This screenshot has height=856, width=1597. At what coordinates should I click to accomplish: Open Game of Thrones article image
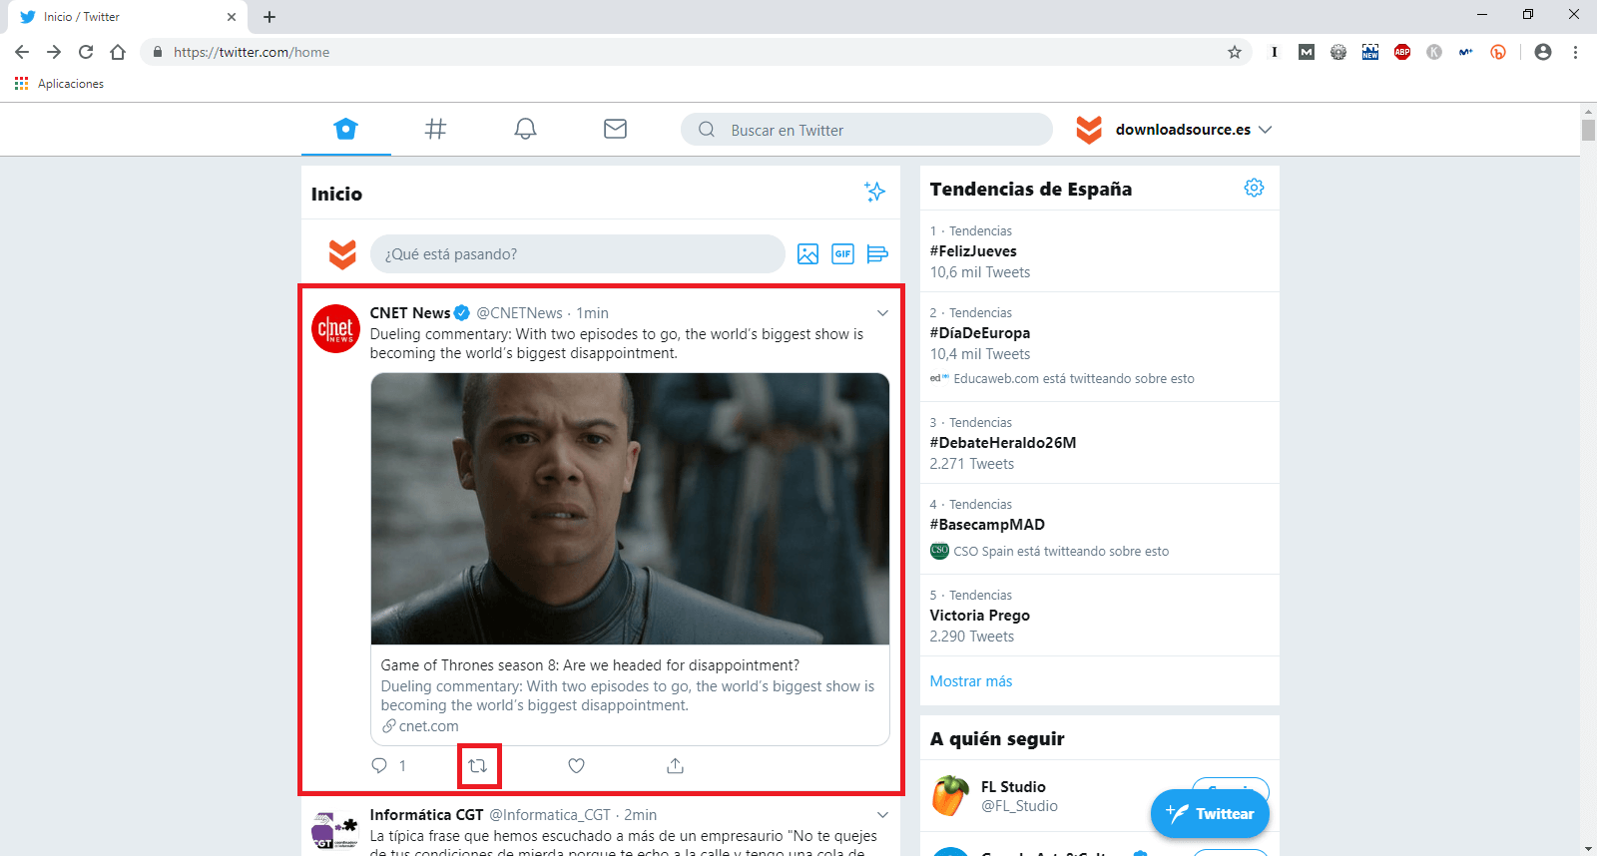click(630, 509)
